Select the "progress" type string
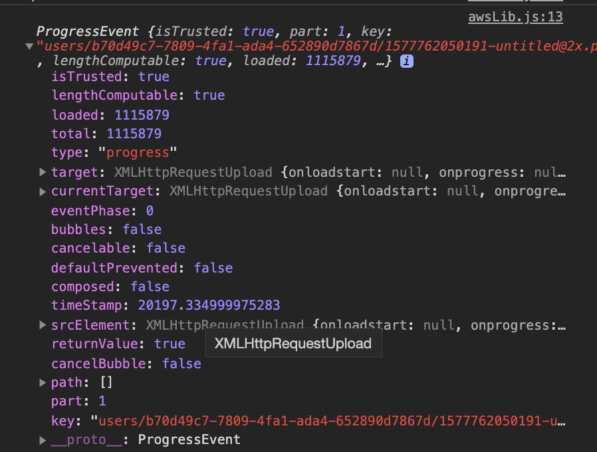The width and height of the screenshot is (597, 452). (x=138, y=152)
